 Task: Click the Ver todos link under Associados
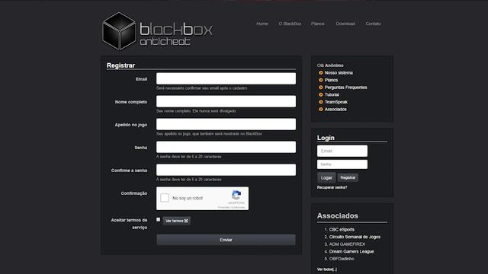tap(327, 269)
